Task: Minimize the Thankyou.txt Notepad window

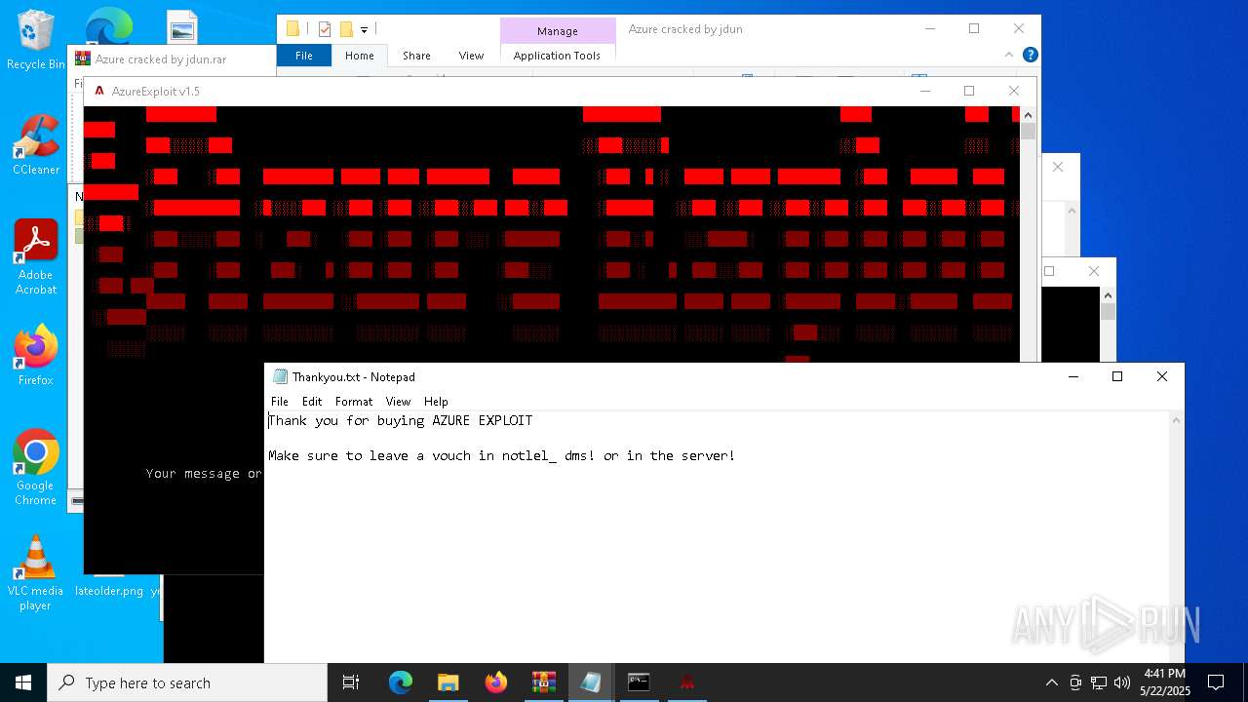Action: point(1073,376)
